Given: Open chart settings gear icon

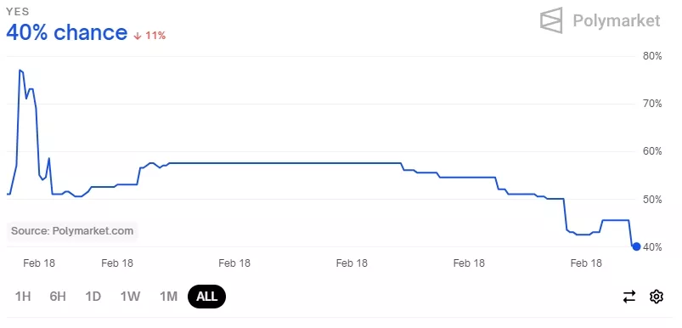Looking at the screenshot, I should coord(657,297).
